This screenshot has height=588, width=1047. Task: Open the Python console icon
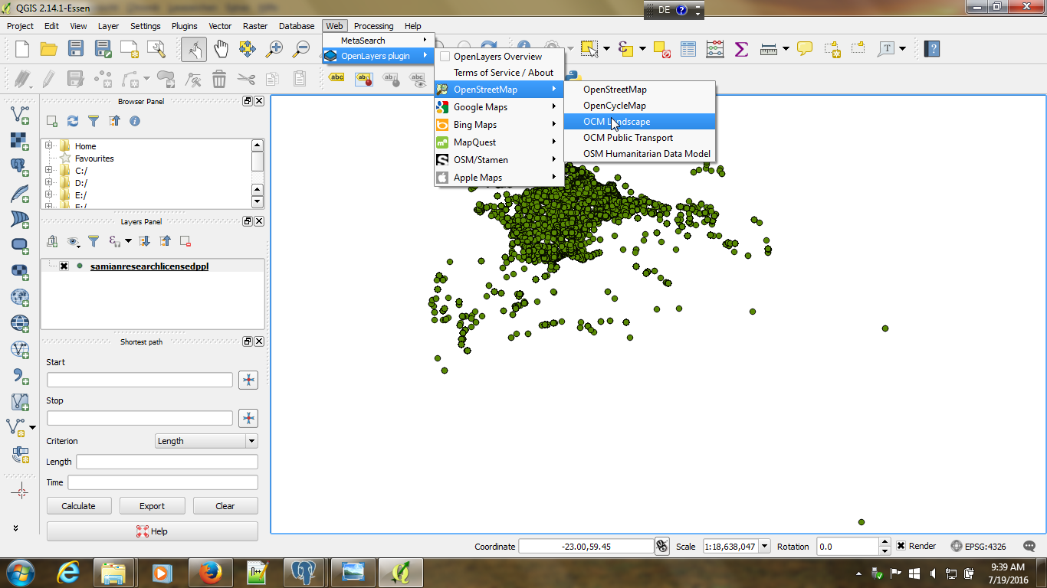(573, 76)
